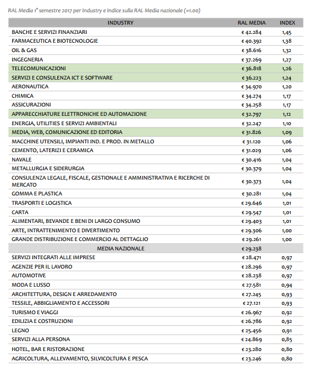Select the index value 0,91

(287, 331)
